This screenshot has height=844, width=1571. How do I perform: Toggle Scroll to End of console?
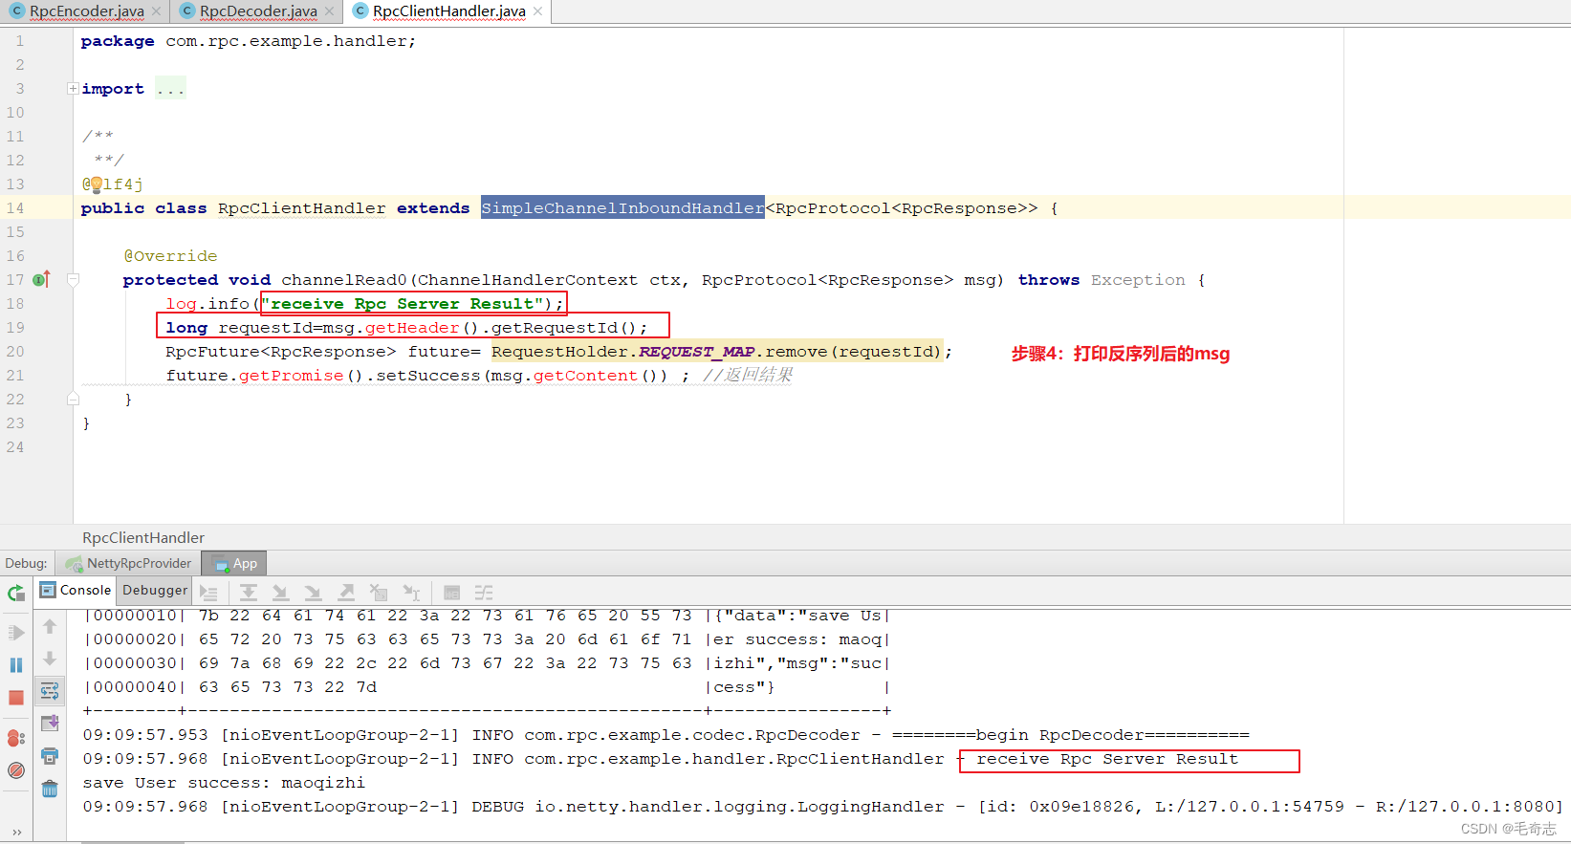(50, 724)
